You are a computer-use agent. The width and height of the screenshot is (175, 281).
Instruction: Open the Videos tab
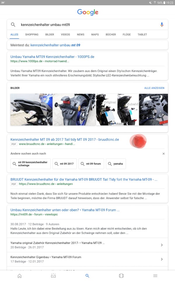pos(65,35)
